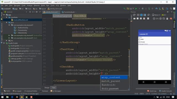Click the zoom to fit screen icon

[164, 19]
